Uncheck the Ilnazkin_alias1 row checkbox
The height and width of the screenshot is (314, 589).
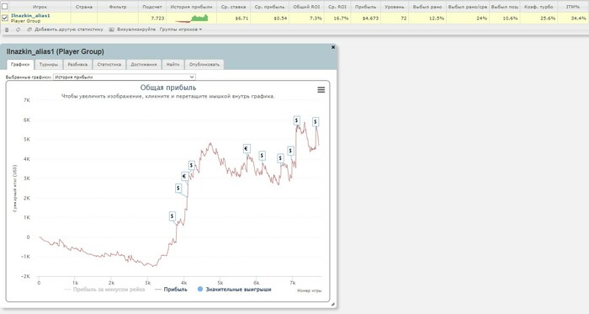[4, 18]
